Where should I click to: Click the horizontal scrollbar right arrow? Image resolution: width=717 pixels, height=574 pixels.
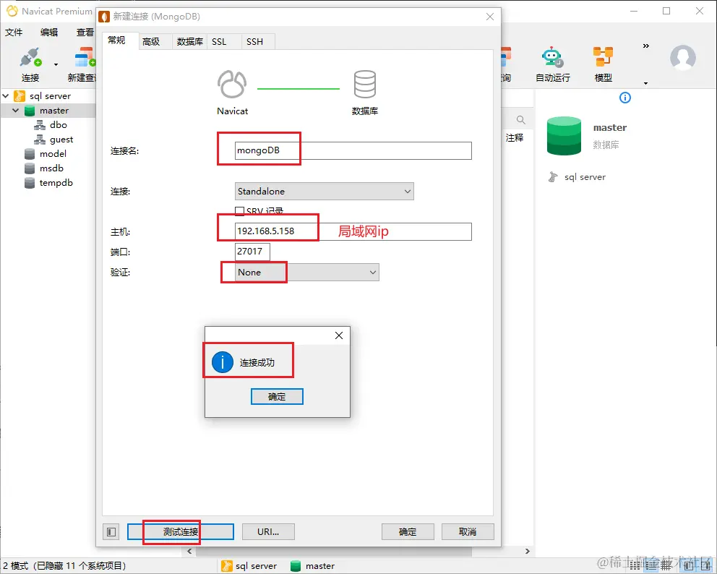[x=527, y=551]
